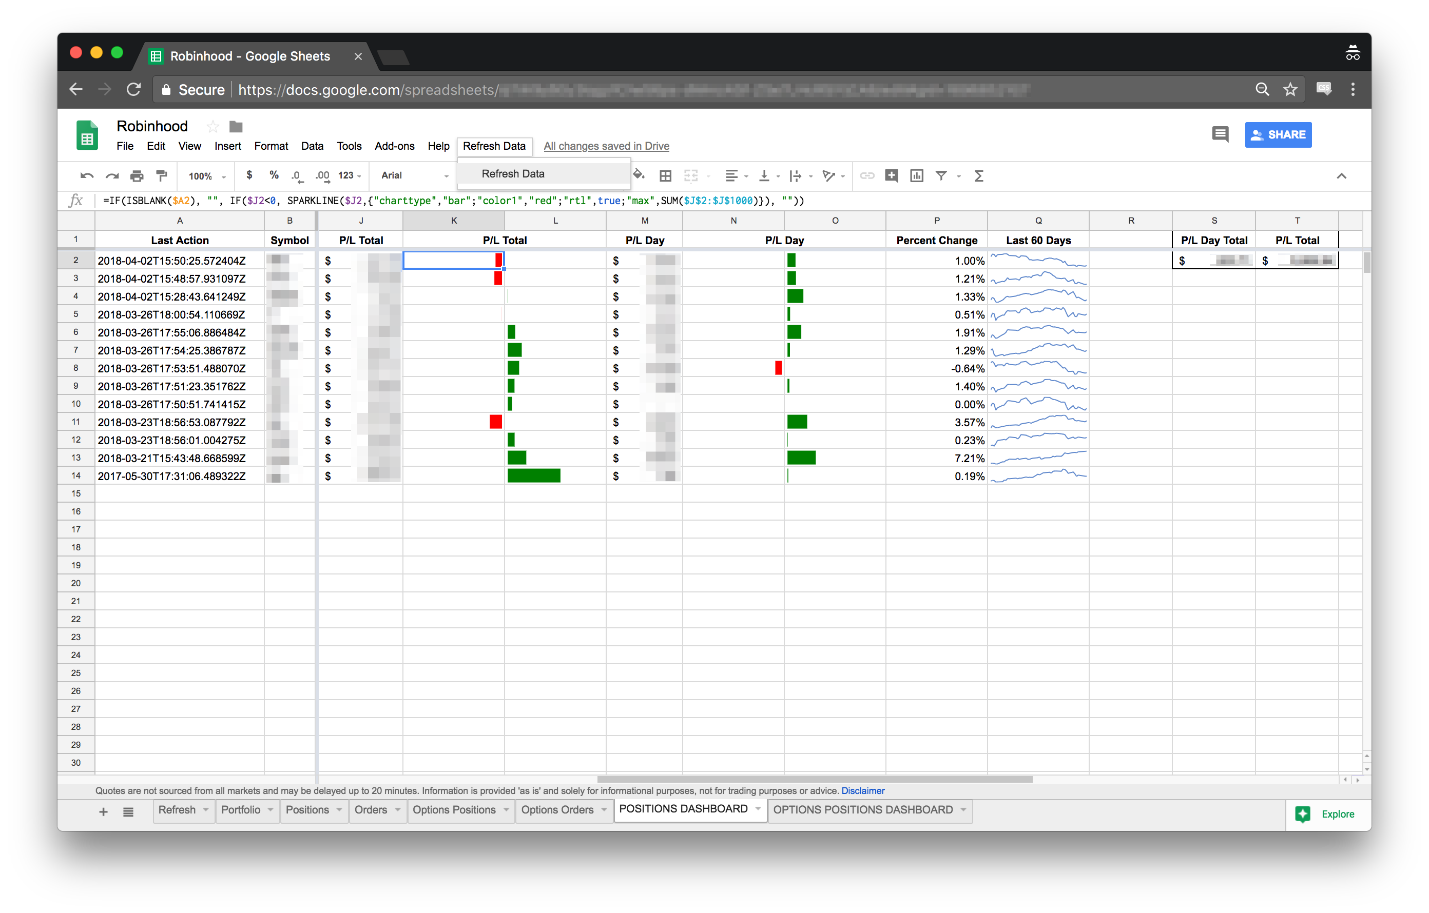The image size is (1429, 913).
Task: Open text wrapping icon
Action: pyautogui.click(x=796, y=175)
